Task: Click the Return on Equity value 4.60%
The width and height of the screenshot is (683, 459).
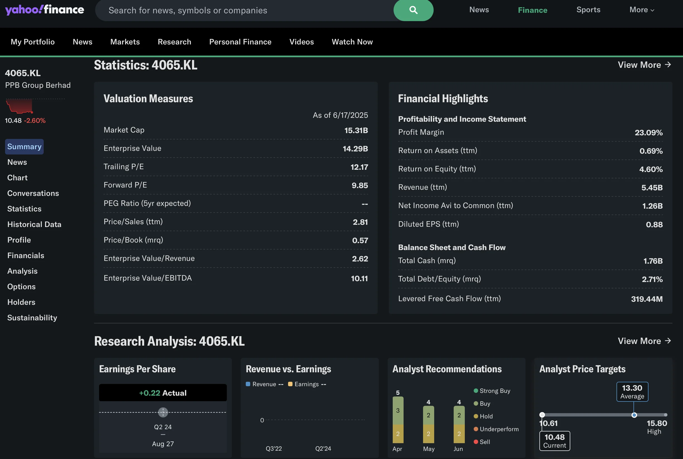Action: point(651,169)
